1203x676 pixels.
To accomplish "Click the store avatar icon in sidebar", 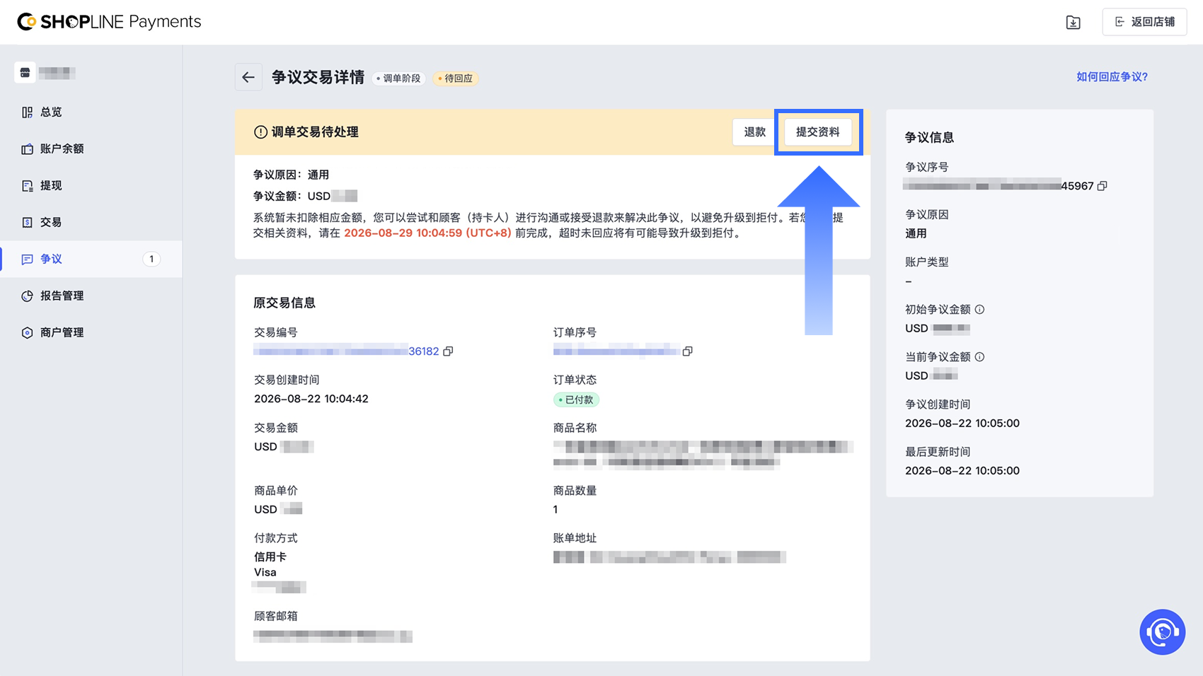I will 25,72.
